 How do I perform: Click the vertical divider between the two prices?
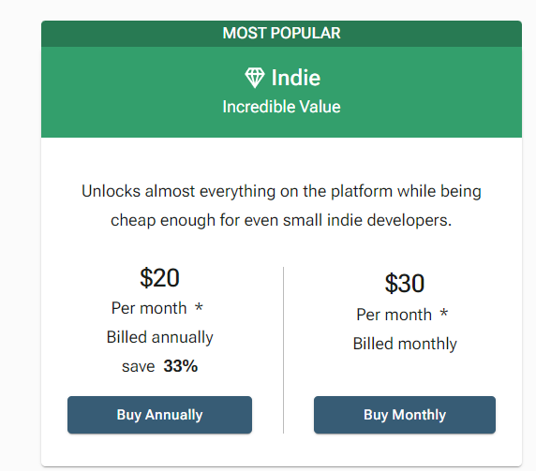283,350
